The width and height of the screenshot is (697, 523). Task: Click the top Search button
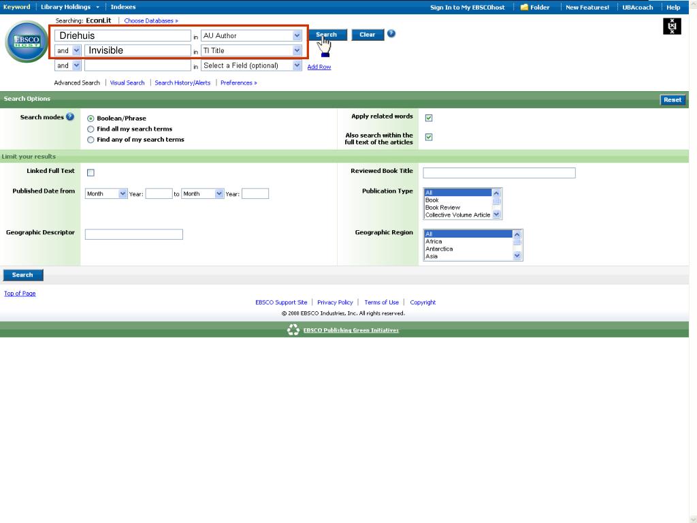click(x=327, y=35)
